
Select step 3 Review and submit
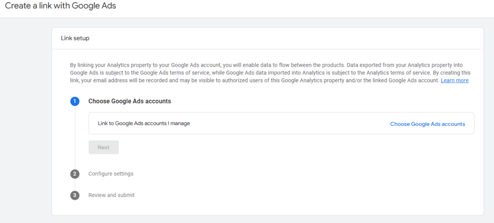[111, 195]
